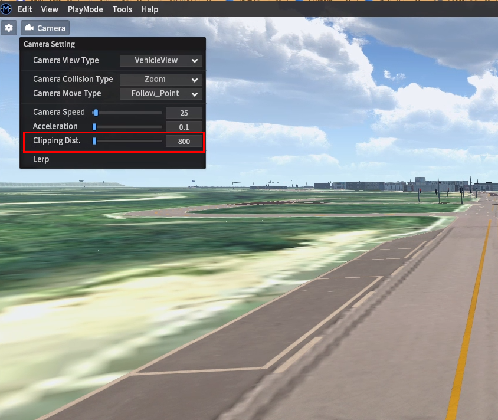Click the Clipping Dist. label
Viewport: 498px width, 420px height.
click(57, 140)
